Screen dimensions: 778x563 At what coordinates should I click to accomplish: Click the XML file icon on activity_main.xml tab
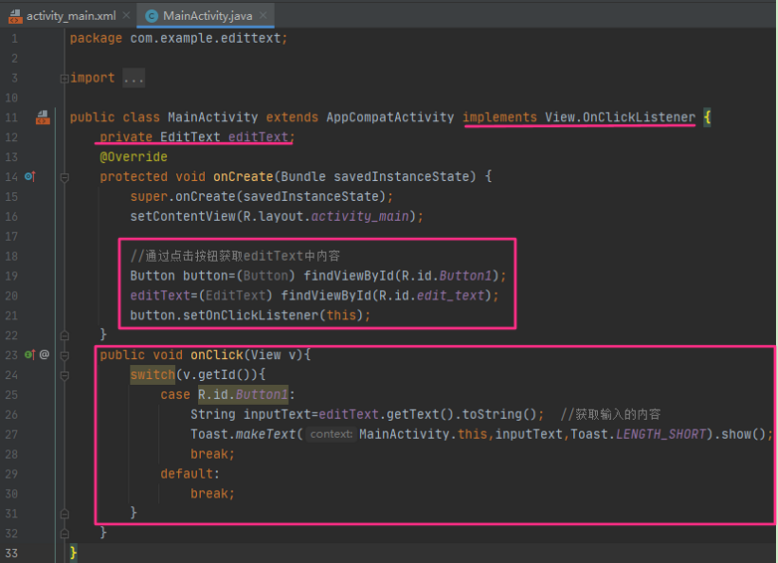point(15,16)
